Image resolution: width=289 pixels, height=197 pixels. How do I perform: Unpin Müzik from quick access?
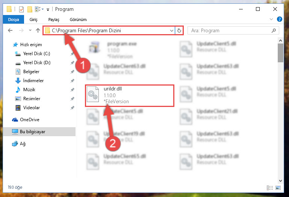pos(73,90)
